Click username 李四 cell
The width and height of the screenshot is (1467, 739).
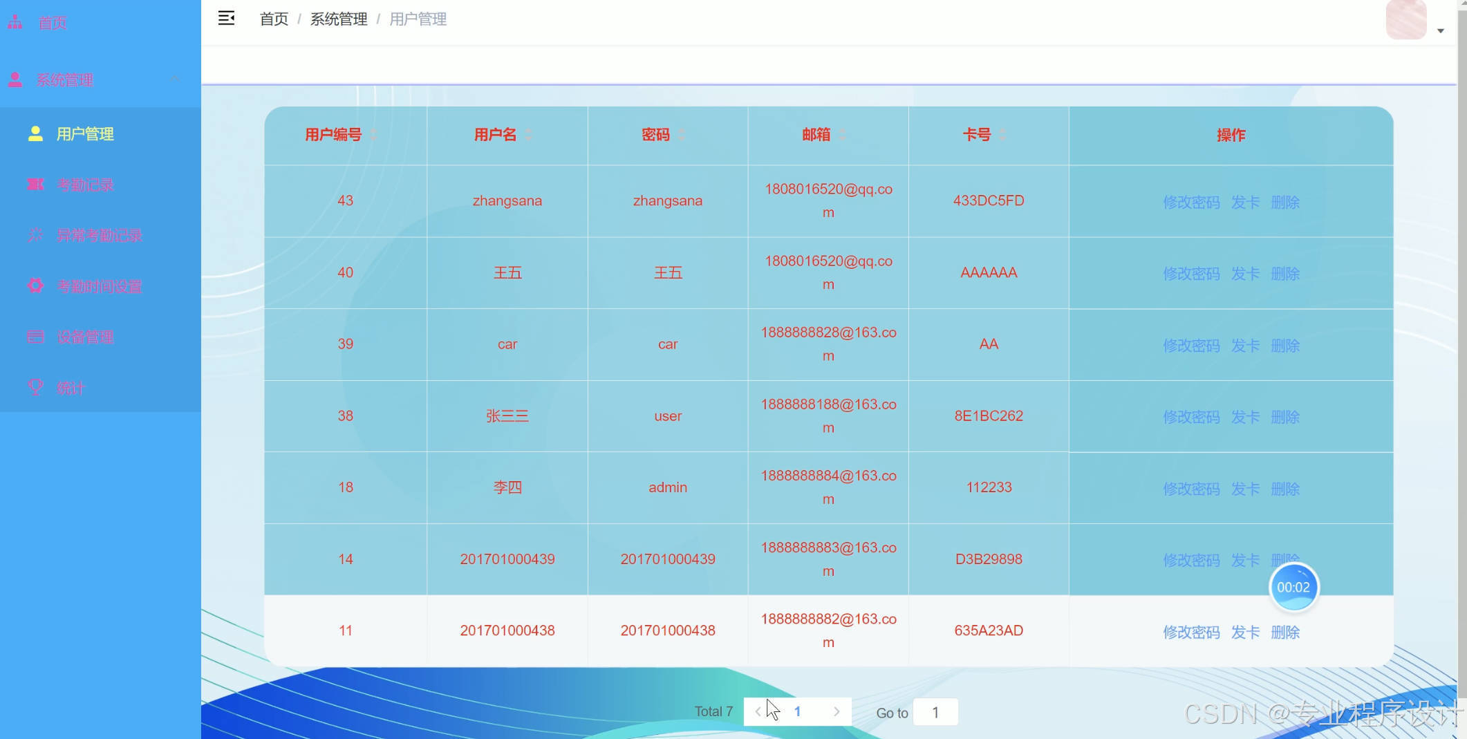click(507, 487)
